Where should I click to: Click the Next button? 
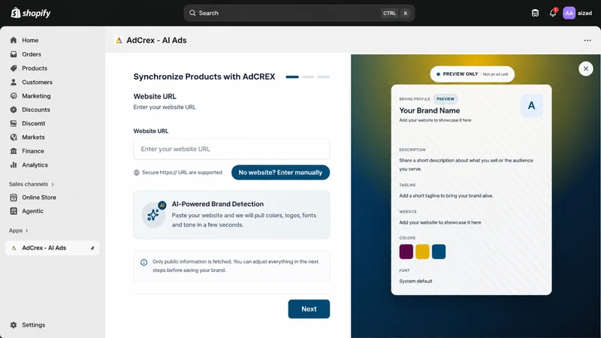309,309
